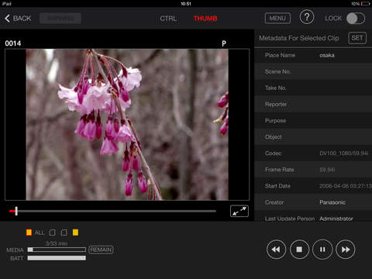Viewport: 372px width, 279px height.
Task: Select the Reporter metadata field
Action: [x=313, y=104]
